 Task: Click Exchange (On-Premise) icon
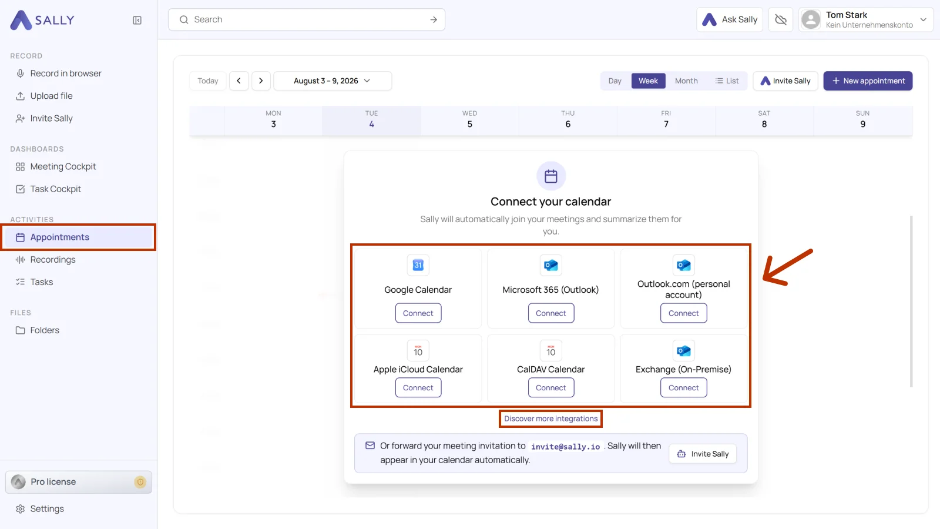[x=684, y=351]
